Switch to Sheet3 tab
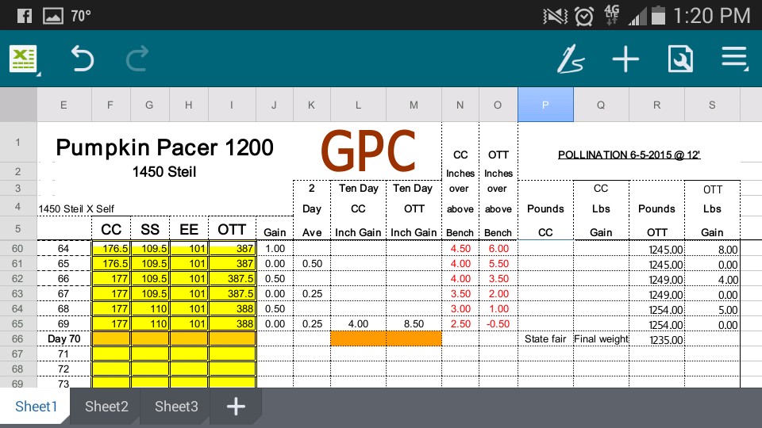 (176, 407)
